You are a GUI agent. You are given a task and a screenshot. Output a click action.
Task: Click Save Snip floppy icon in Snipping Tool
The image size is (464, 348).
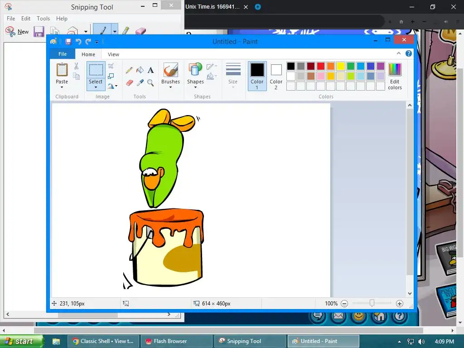pos(39,31)
